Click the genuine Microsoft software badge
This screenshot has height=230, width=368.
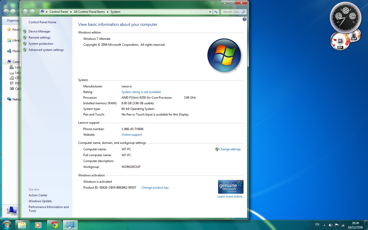[x=231, y=187]
